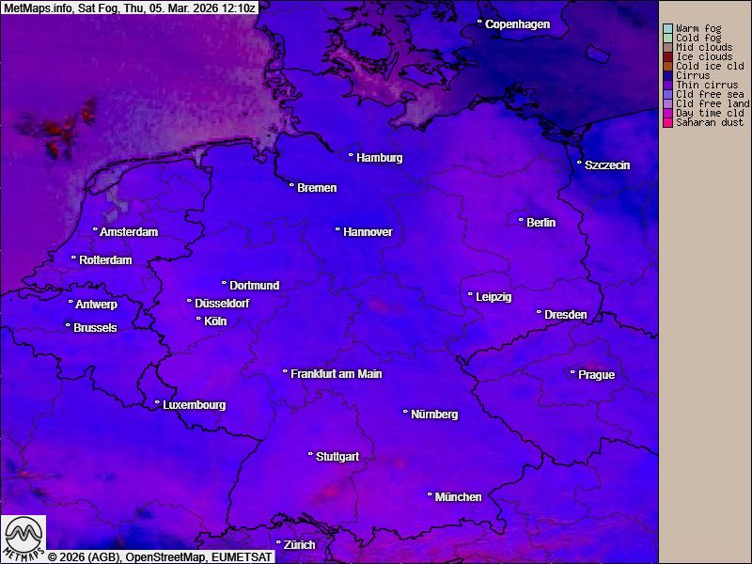Click the Ice clouds color swatch
The width and height of the screenshot is (752, 564).
[667, 57]
